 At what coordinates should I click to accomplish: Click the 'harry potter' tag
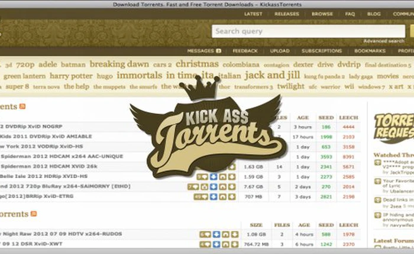click(72, 76)
